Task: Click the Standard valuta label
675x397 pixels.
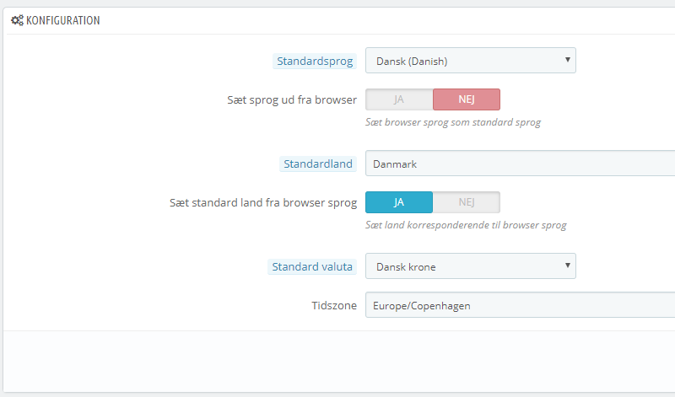Action: click(x=313, y=267)
